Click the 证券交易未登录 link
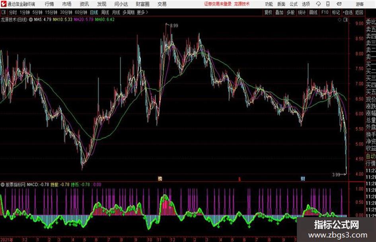The width and height of the screenshot is (376, 242). pyautogui.click(x=218, y=4)
